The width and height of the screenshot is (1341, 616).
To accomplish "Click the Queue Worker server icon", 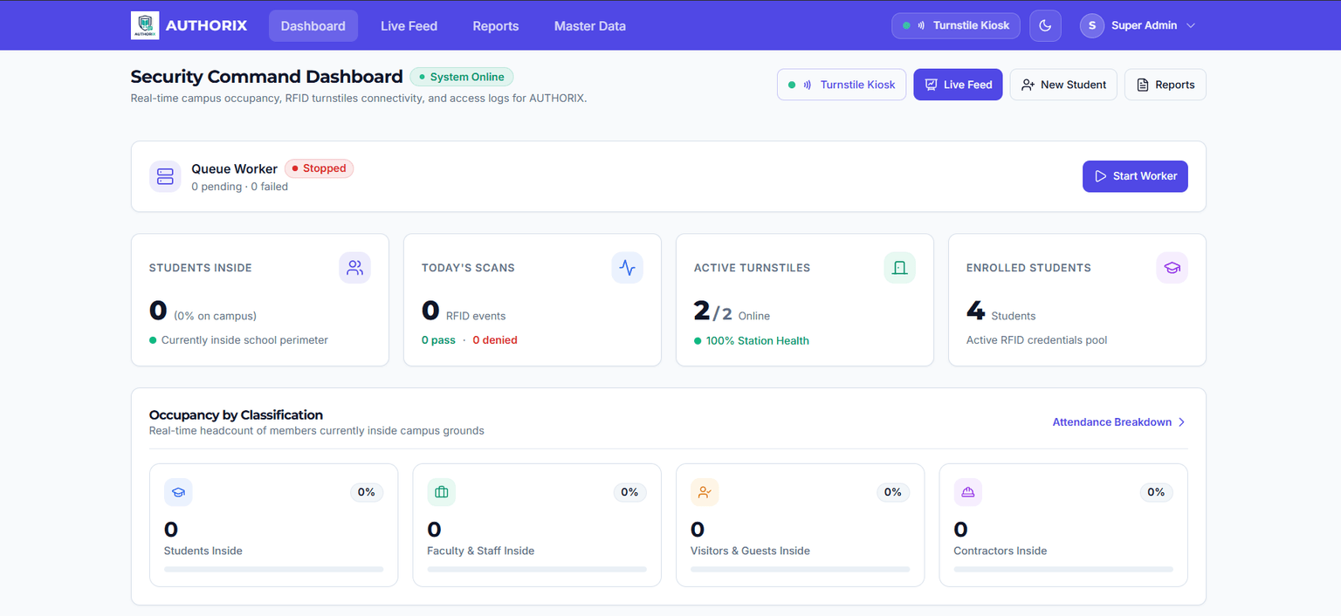I will (165, 176).
